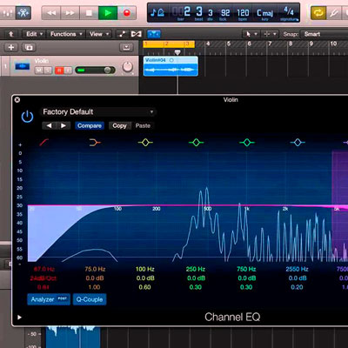Screen dimensions: 348x348
Task: Click the playhead marker in ruler
Action: 177,52
